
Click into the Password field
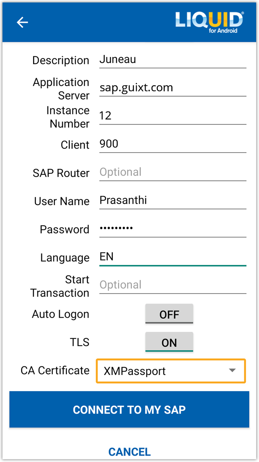click(173, 229)
